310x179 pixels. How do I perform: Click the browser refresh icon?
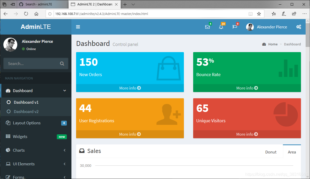[x=26, y=14]
